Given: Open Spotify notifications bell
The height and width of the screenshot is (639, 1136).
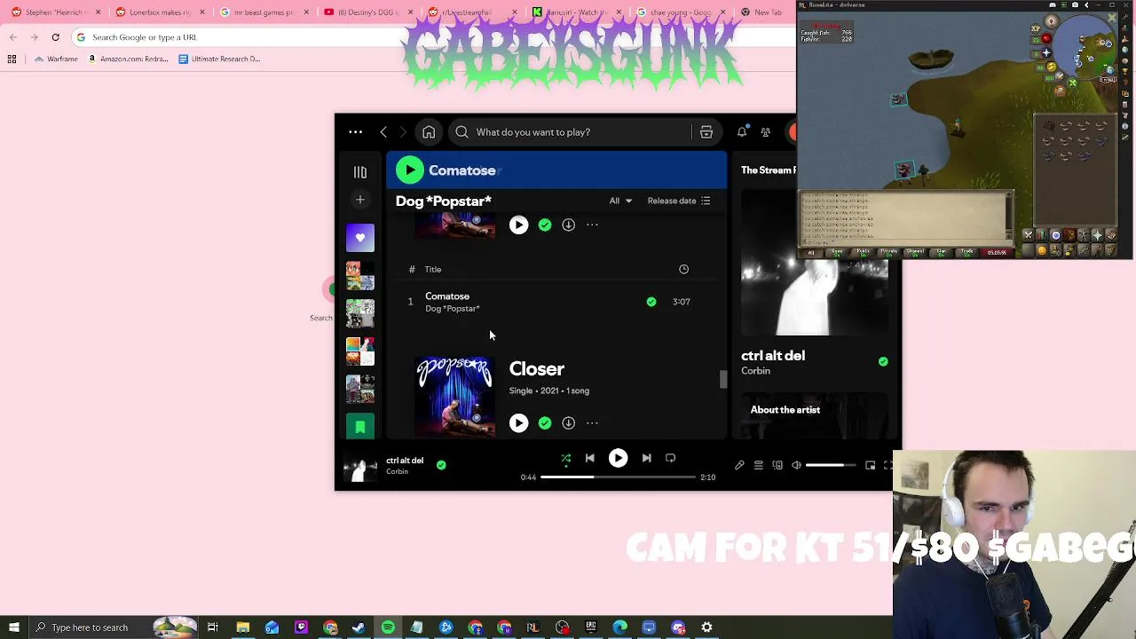Looking at the screenshot, I should (x=742, y=132).
